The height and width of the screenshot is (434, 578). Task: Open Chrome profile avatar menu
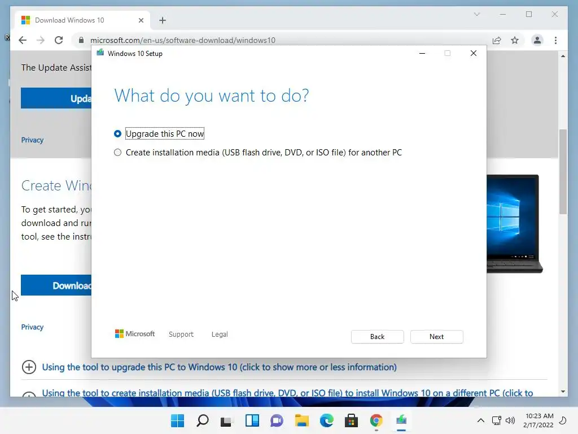(537, 40)
